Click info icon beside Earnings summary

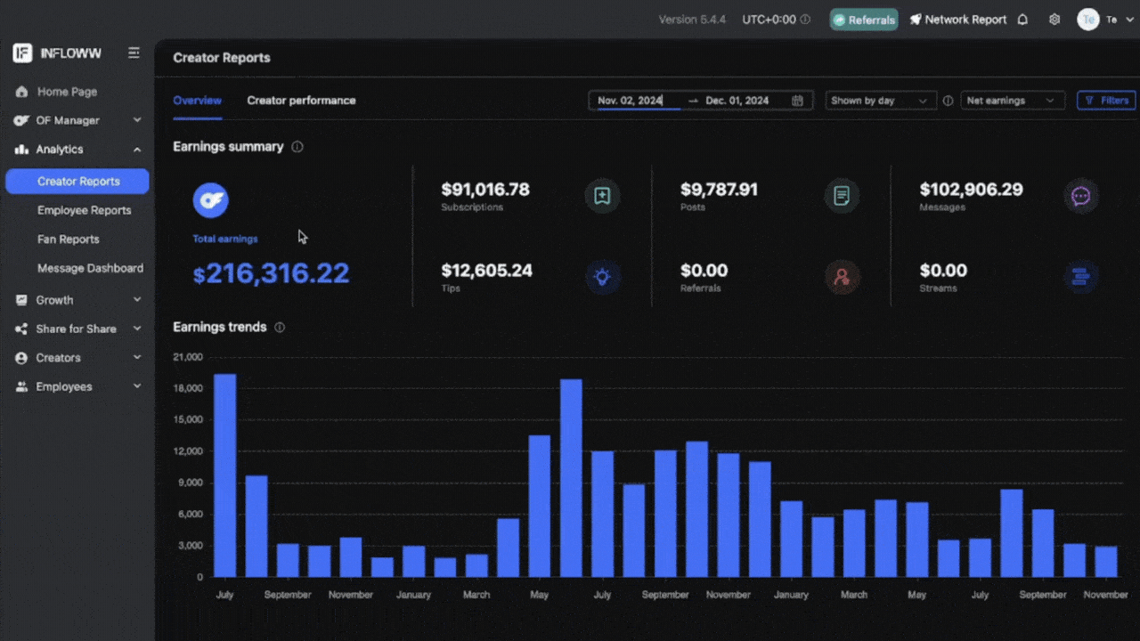[x=297, y=147]
